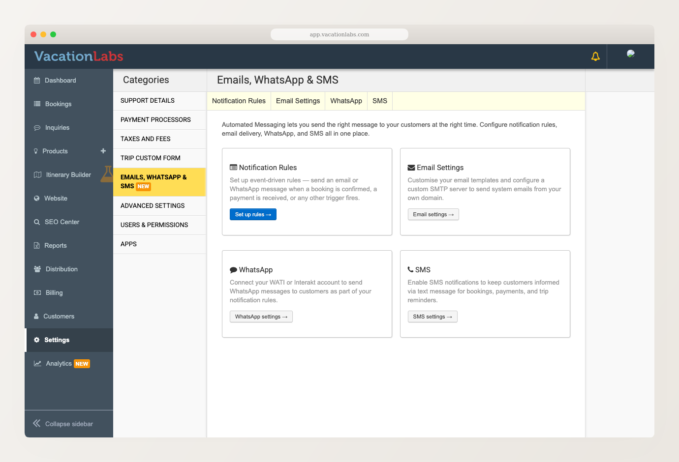Click the Settings gear icon
The image size is (679, 462).
pyautogui.click(x=36, y=340)
